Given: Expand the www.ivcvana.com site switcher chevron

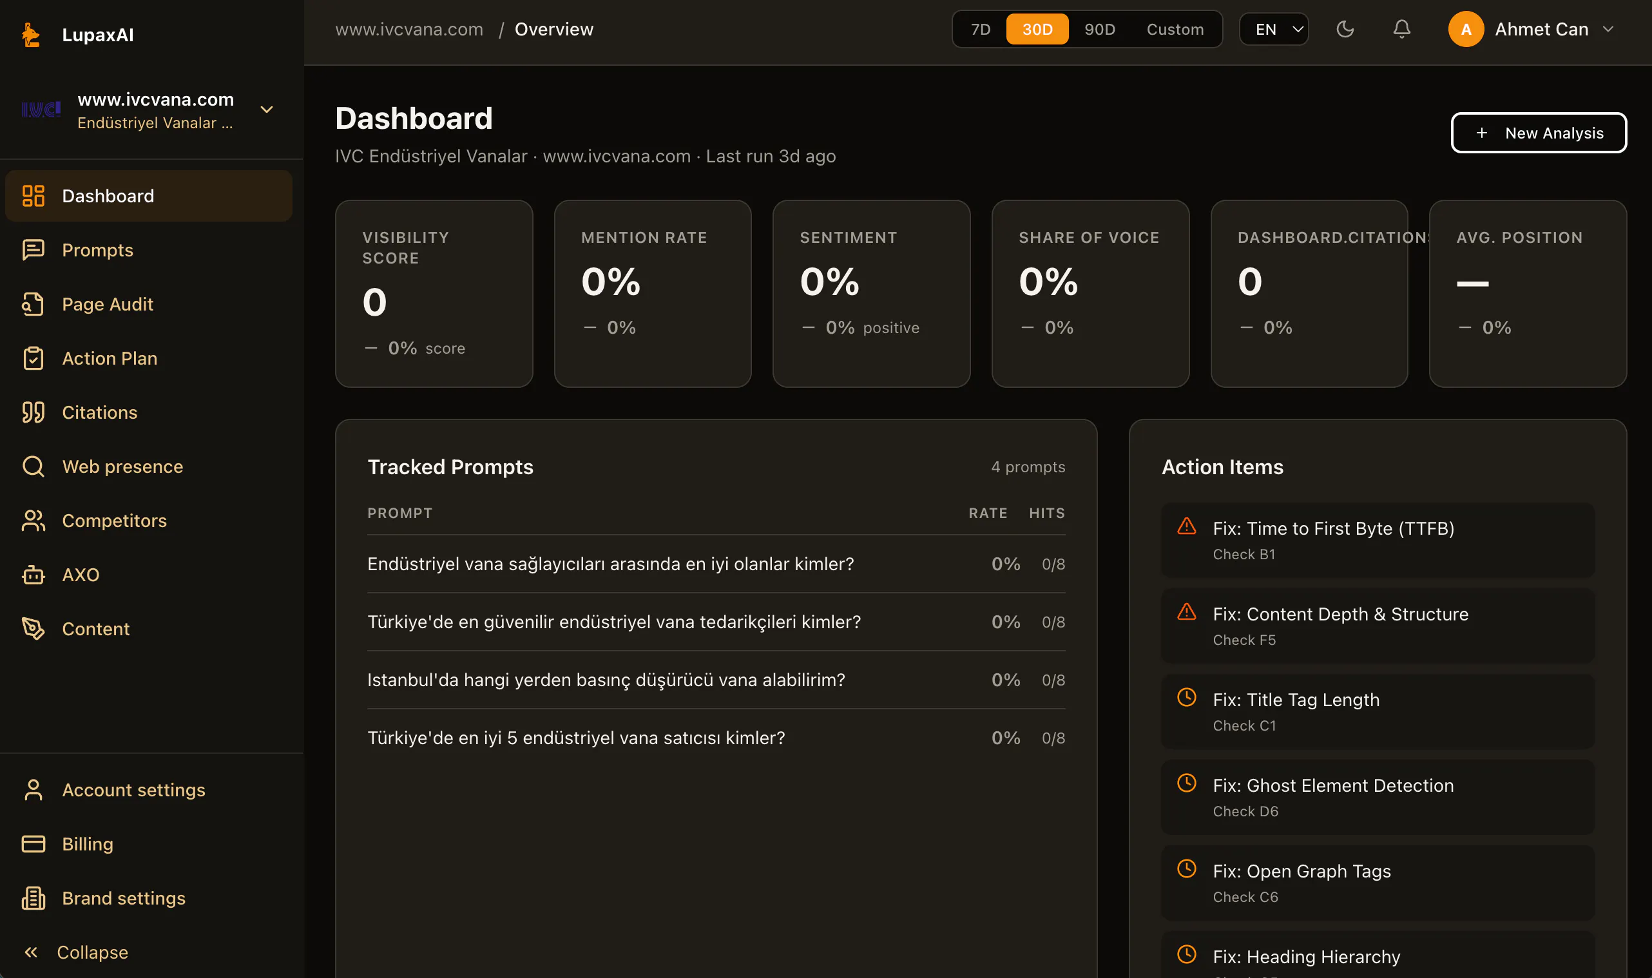Looking at the screenshot, I should pos(267,110).
